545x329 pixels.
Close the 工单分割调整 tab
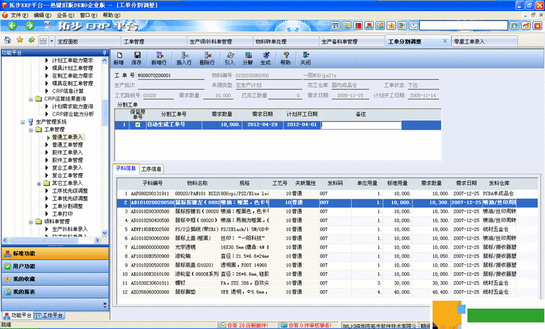[x=445, y=41]
